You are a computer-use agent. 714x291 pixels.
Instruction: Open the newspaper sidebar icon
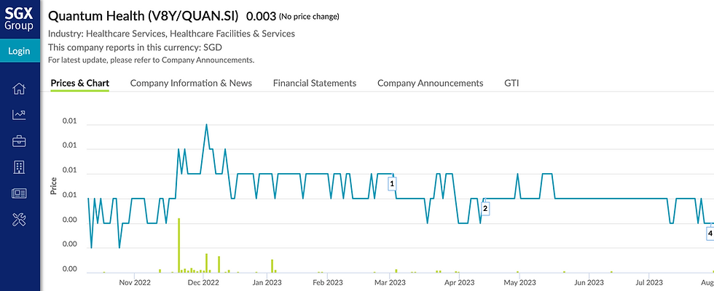click(19, 194)
